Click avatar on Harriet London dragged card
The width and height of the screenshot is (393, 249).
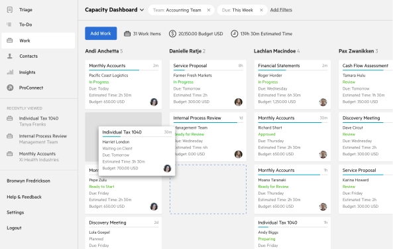pyautogui.click(x=167, y=169)
